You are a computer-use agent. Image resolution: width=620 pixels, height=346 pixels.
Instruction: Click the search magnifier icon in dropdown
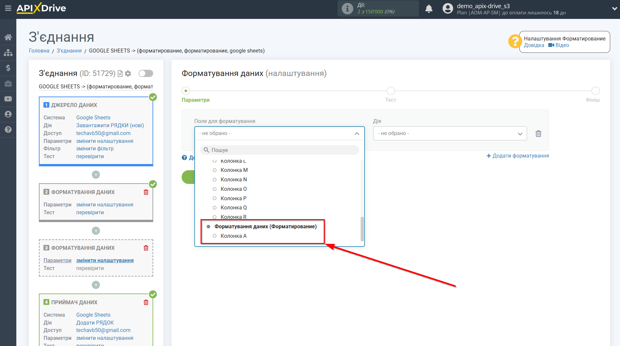coord(206,150)
